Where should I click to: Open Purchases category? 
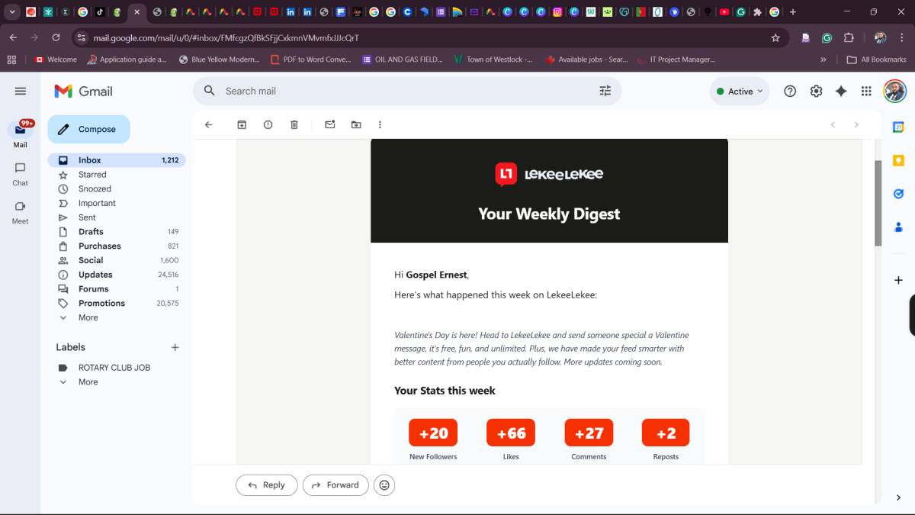coord(117,246)
